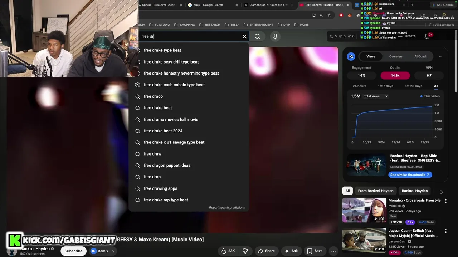Open options menu for Monaleo Crossroads Freestyle
The image size is (458, 257).
coord(445,201)
